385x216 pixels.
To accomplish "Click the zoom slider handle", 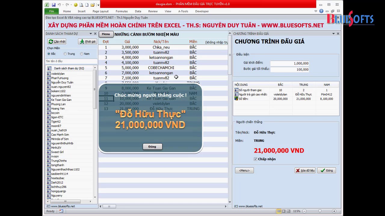I will (320, 211).
